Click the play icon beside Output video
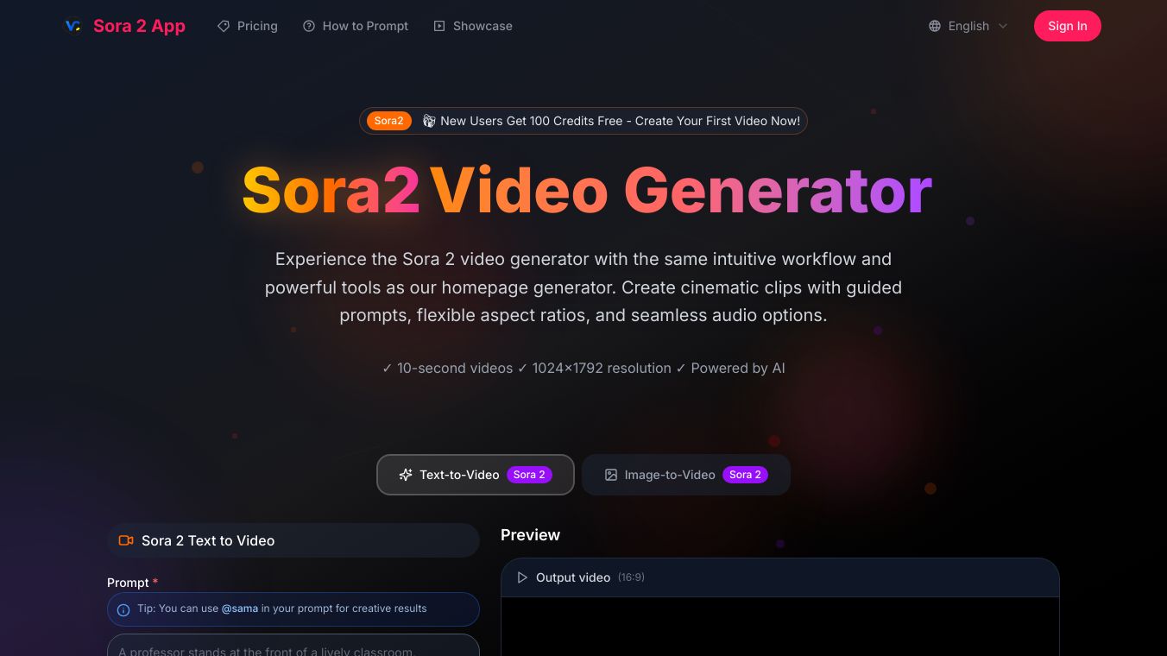The width and height of the screenshot is (1167, 656). click(x=522, y=577)
